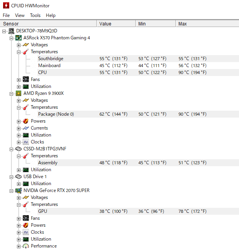
Task: Expand Voltages under ASRock X570
Action: (x=19, y=45)
